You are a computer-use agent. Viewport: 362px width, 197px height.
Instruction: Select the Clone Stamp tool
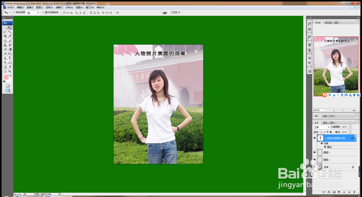coord(5,45)
